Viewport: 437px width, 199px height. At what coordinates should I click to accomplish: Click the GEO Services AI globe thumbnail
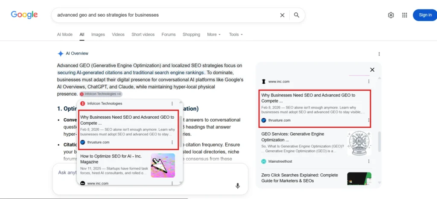[x=359, y=143]
